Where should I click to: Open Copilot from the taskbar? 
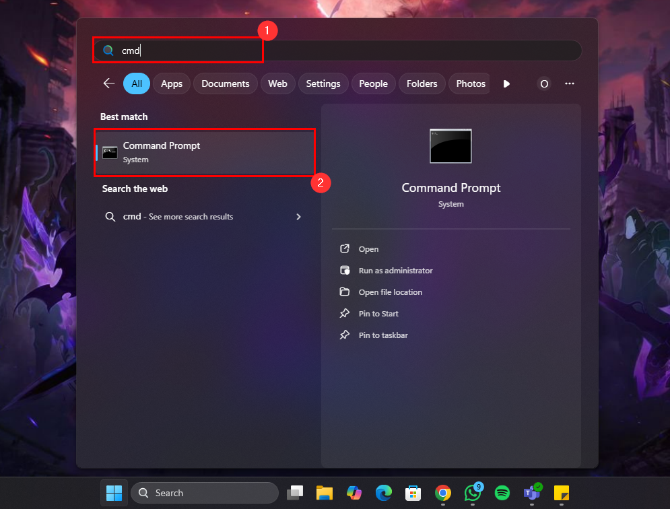pos(354,493)
